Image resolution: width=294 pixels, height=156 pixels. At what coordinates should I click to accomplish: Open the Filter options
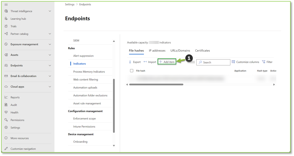pos(267,62)
